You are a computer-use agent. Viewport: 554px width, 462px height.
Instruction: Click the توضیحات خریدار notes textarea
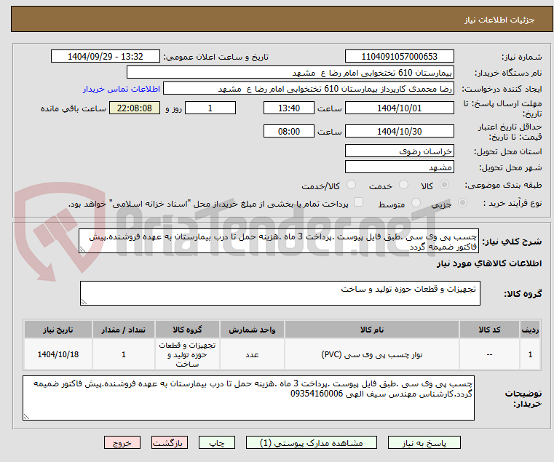coord(248,398)
